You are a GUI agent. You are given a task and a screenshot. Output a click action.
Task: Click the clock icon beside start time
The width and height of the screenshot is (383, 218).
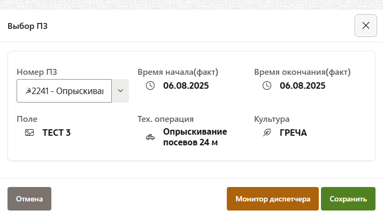tap(150, 85)
